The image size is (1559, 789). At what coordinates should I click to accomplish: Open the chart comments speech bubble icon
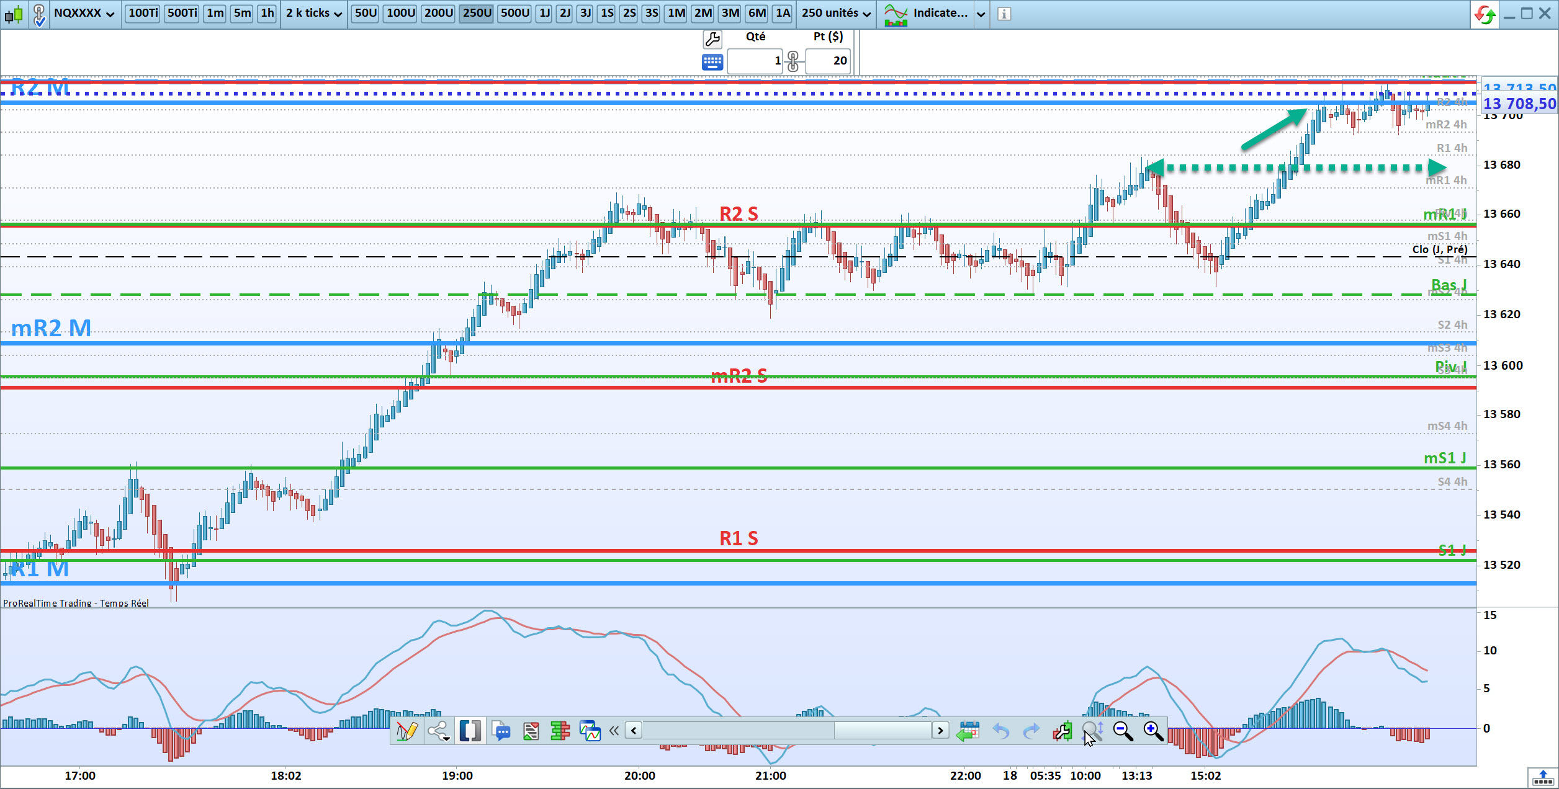click(500, 731)
